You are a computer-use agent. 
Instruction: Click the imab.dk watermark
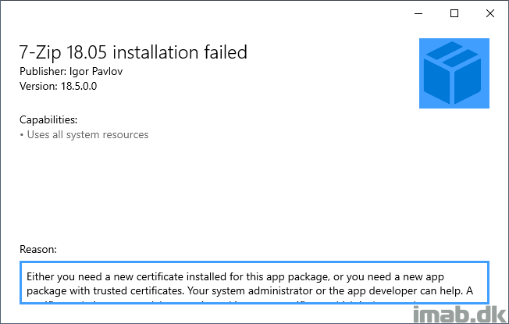(460, 315)
